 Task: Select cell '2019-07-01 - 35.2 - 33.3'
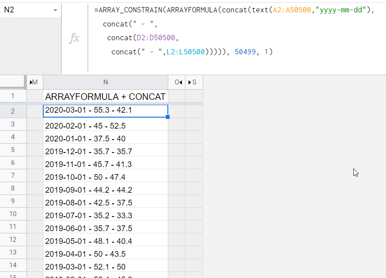point(106,214)
